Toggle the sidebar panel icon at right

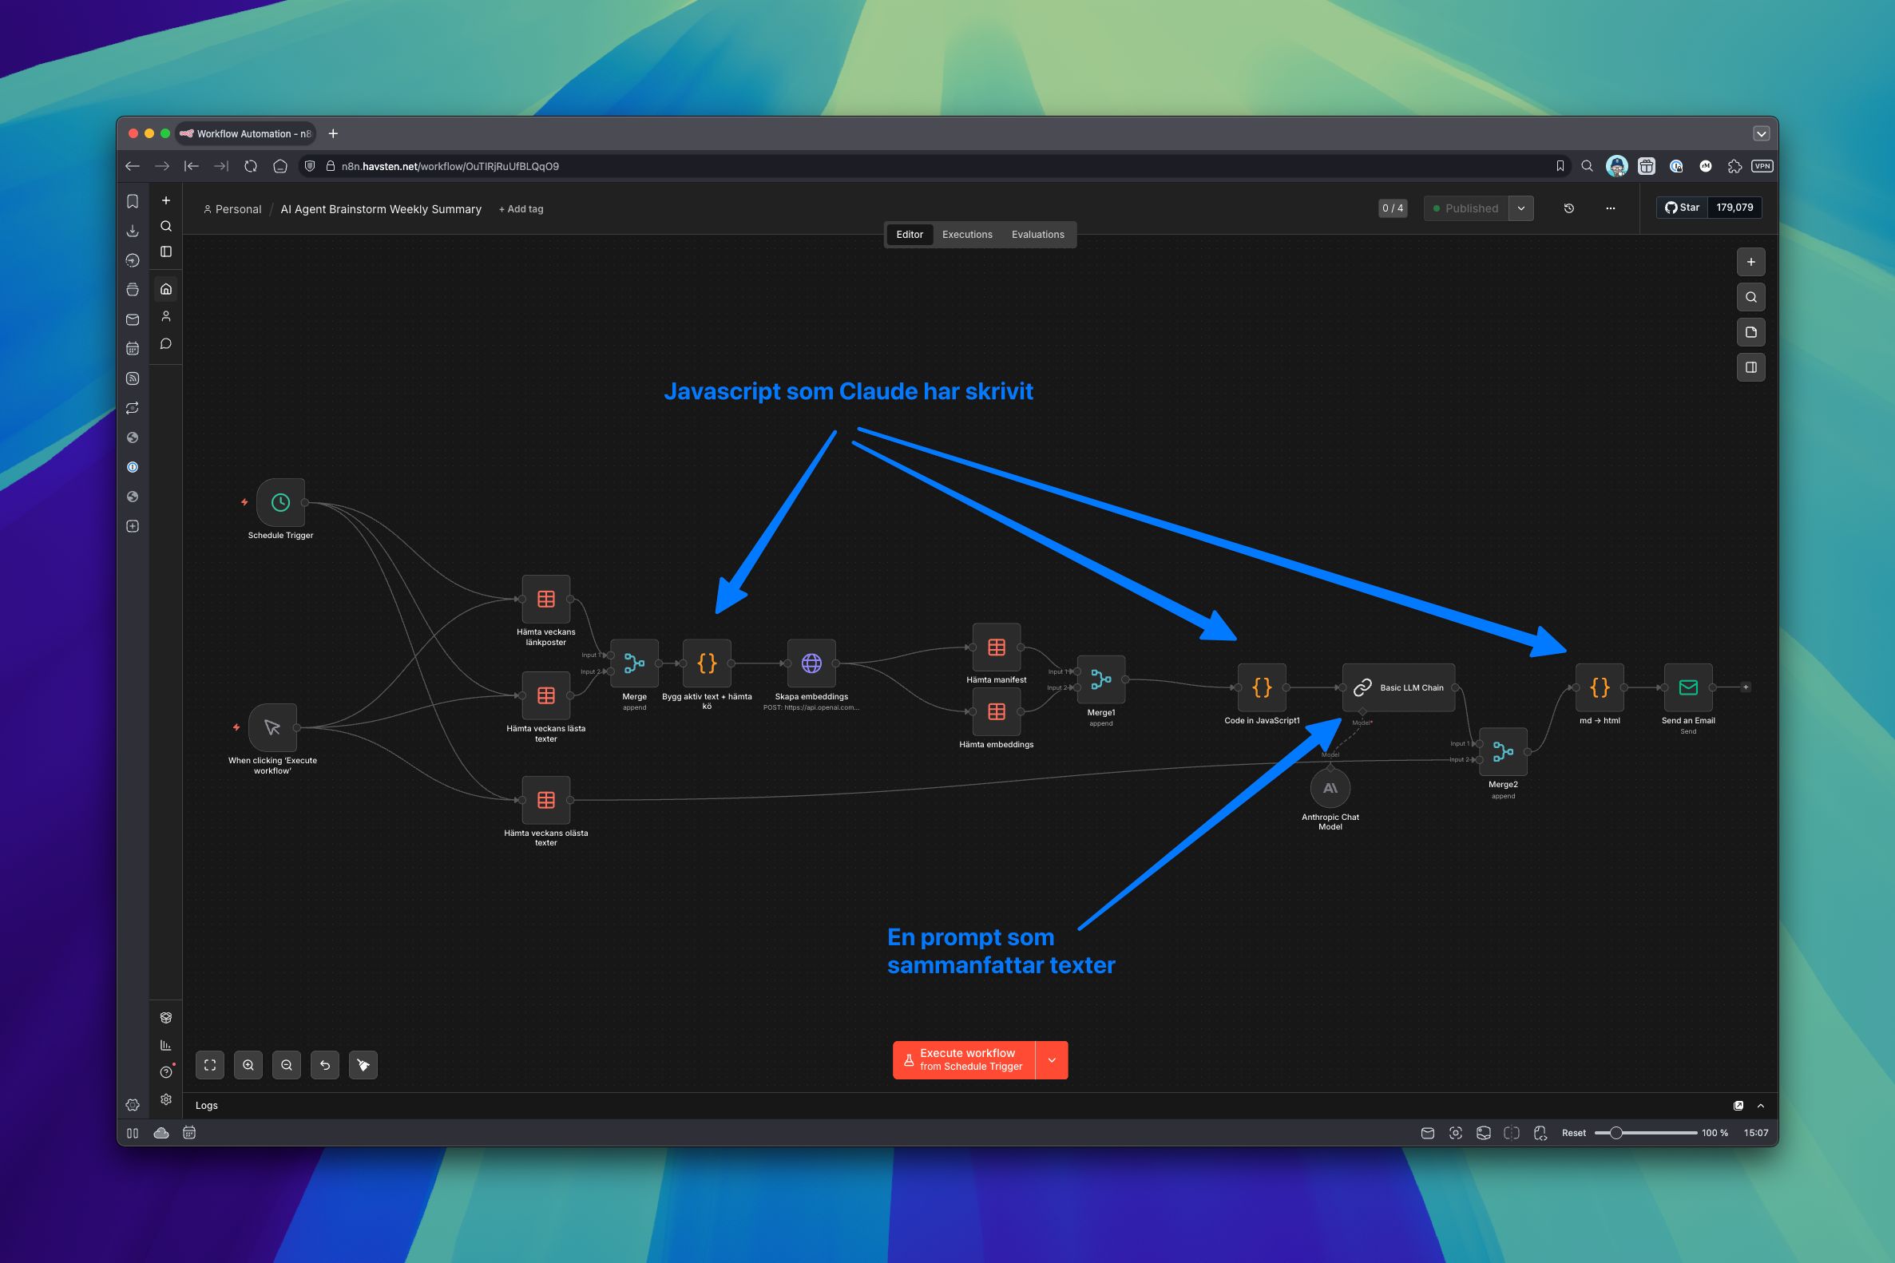click(1750, 367)
